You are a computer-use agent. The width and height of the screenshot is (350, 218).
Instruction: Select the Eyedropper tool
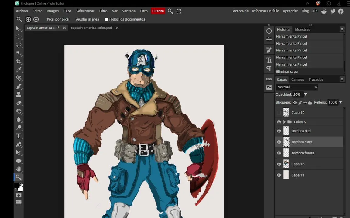click(19, 70)
